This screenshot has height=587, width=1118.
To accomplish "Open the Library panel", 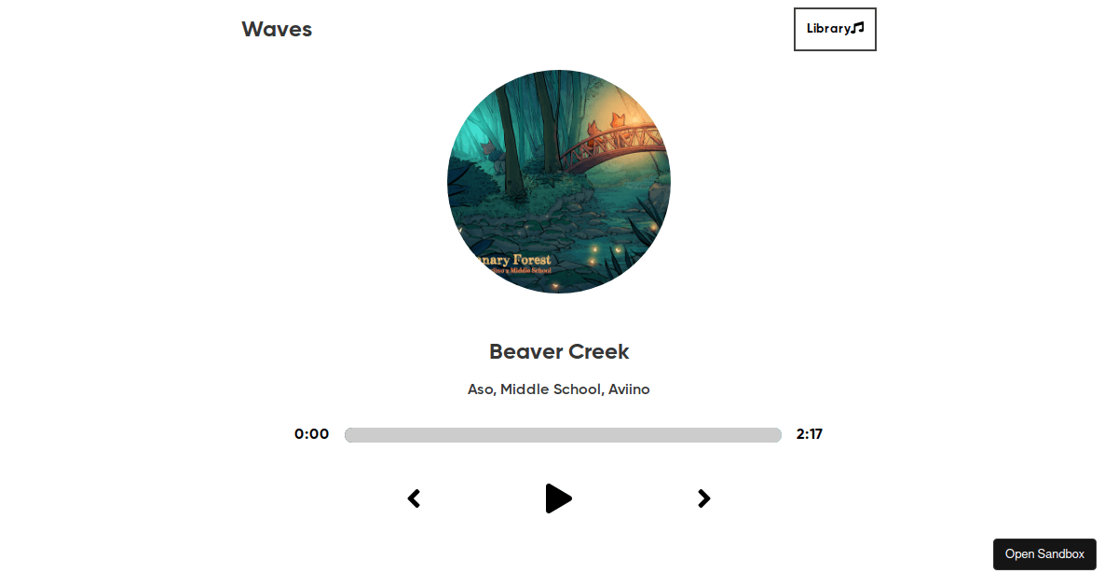I will pos(835,29).
